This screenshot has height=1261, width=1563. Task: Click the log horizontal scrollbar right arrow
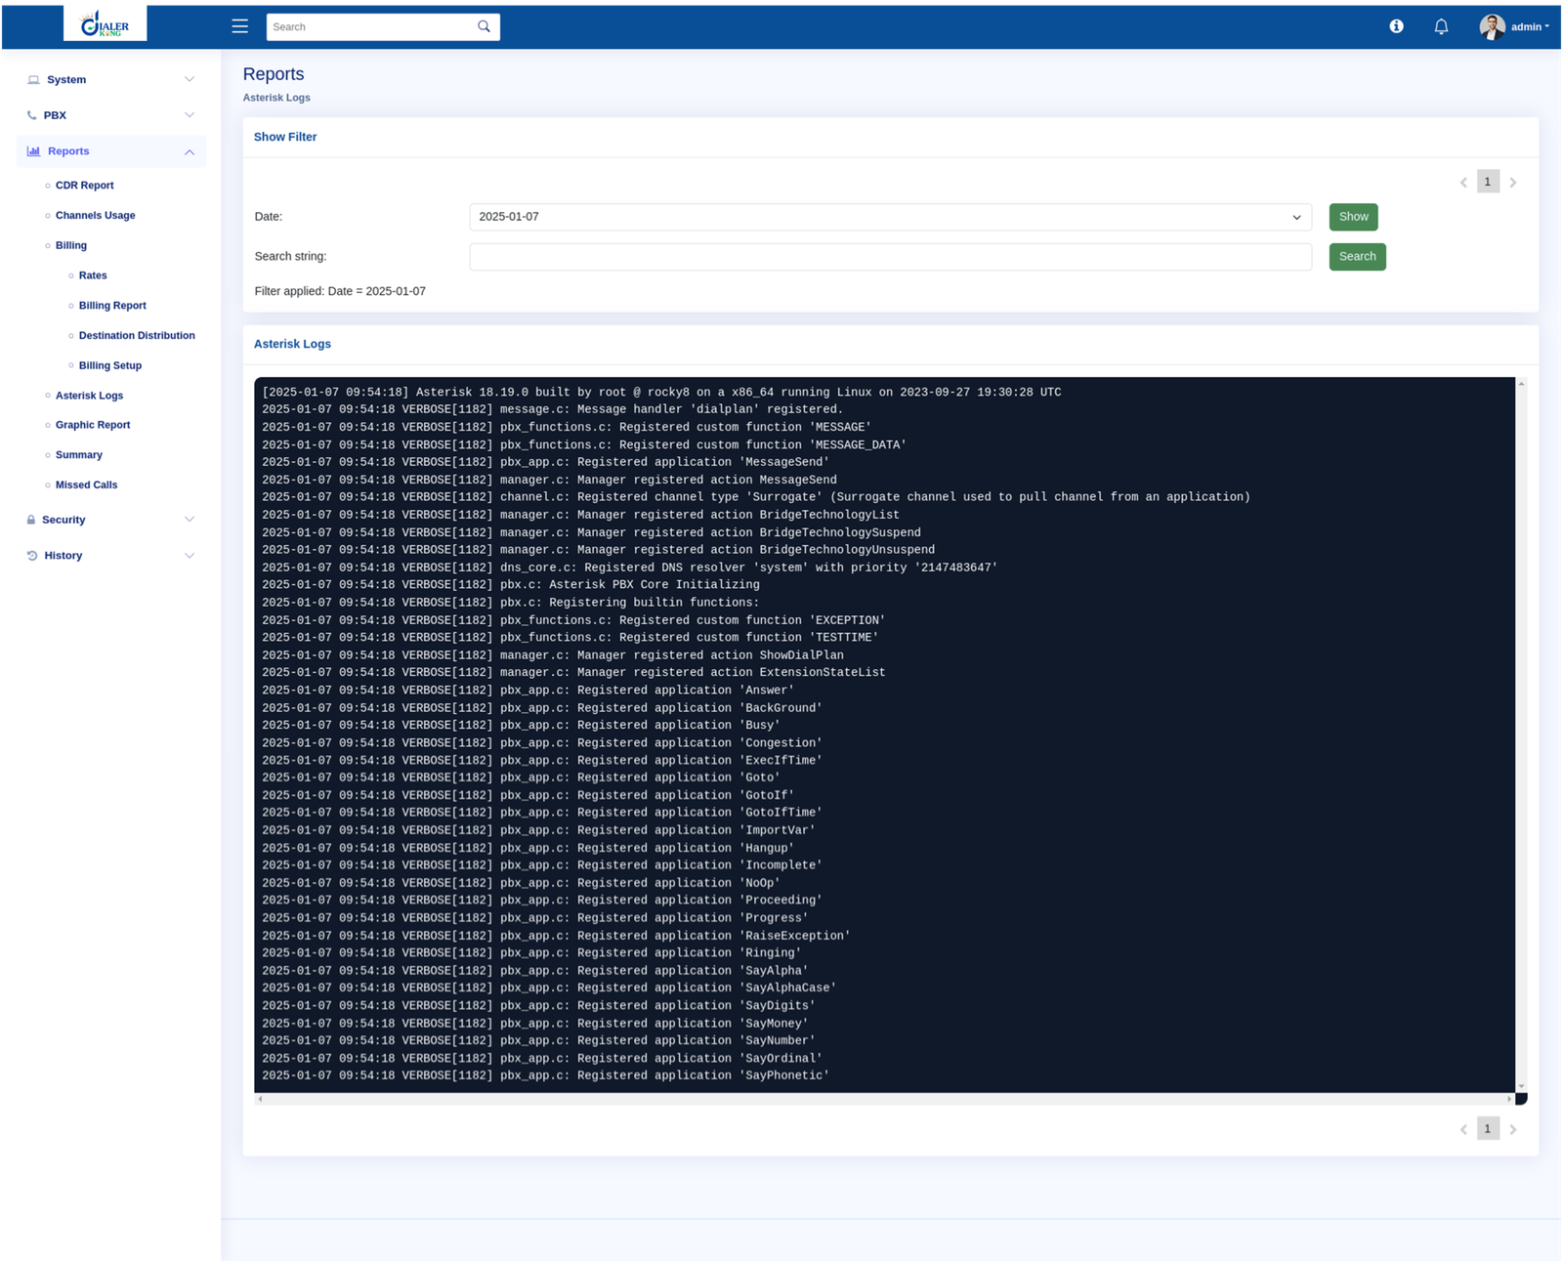pos(1509,1099)
